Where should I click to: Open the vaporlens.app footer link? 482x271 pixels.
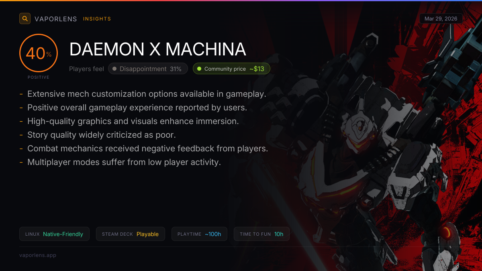coord(38,255)
